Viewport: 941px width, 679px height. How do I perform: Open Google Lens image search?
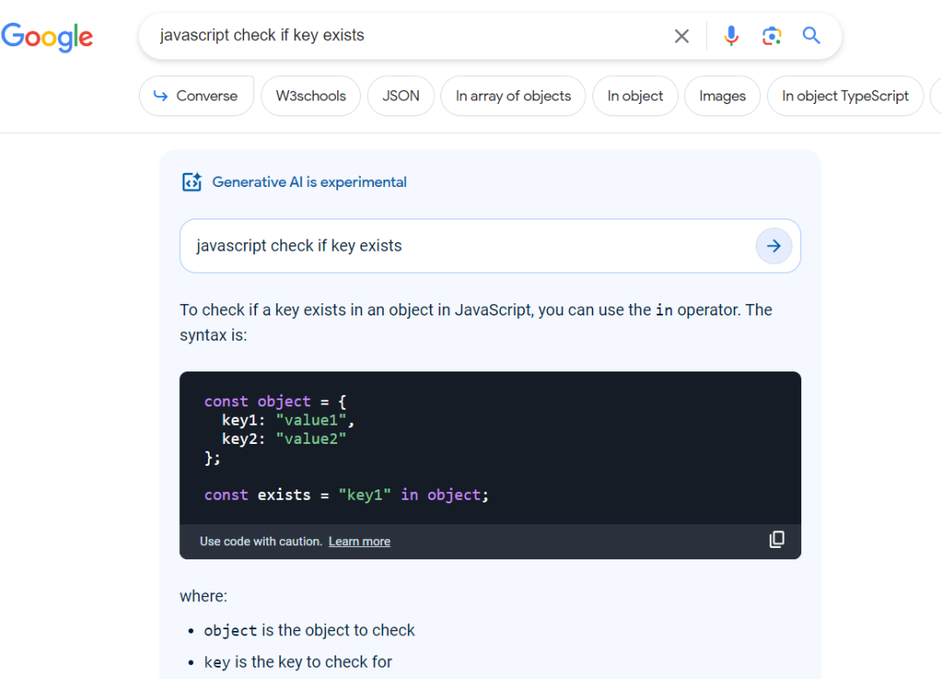[771, 36]
